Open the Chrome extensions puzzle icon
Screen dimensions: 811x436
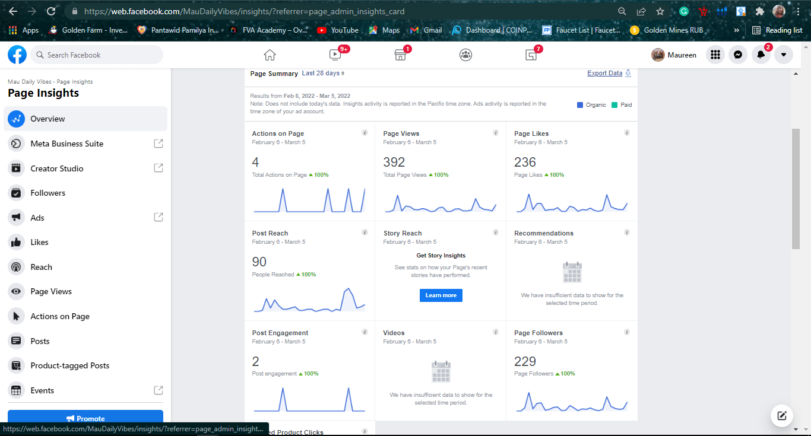click(x=760, y=11)
